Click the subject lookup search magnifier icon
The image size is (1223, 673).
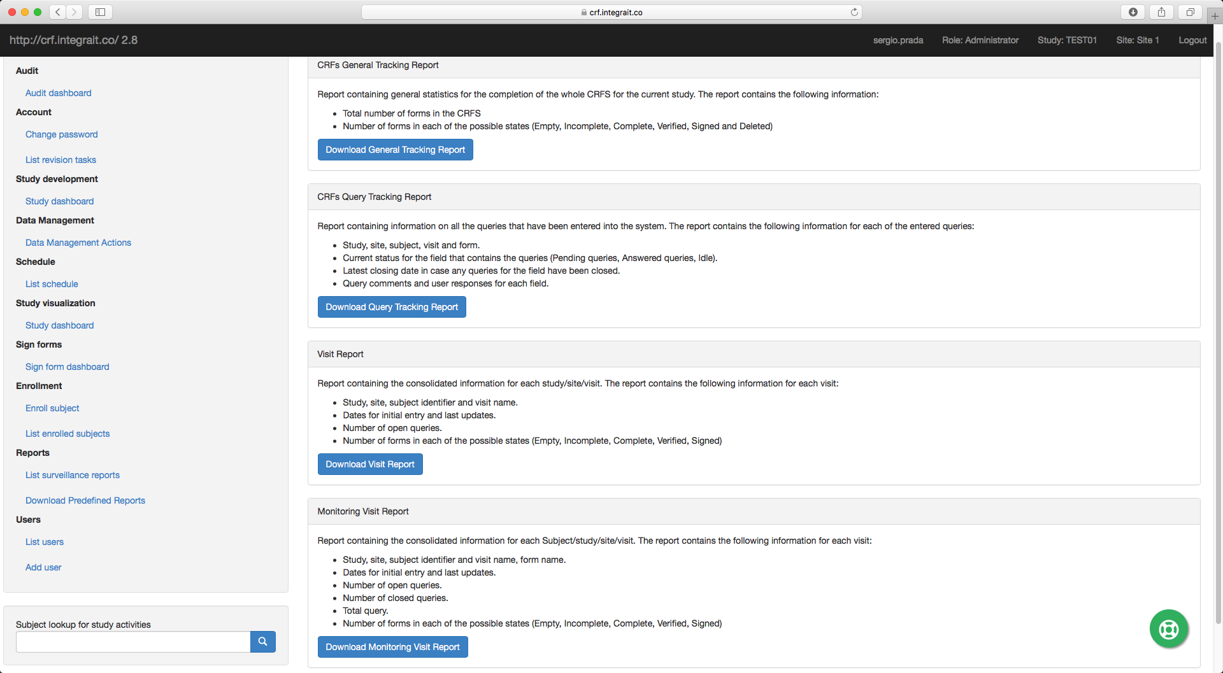(x=262, y=642)
